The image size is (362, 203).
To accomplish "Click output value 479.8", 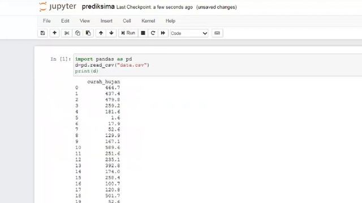I will (113, 100).
